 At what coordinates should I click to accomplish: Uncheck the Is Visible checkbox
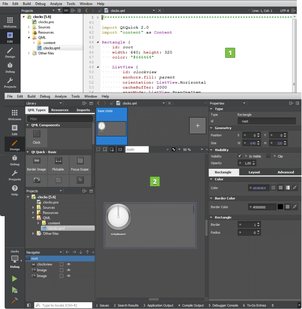coord(240,156)
